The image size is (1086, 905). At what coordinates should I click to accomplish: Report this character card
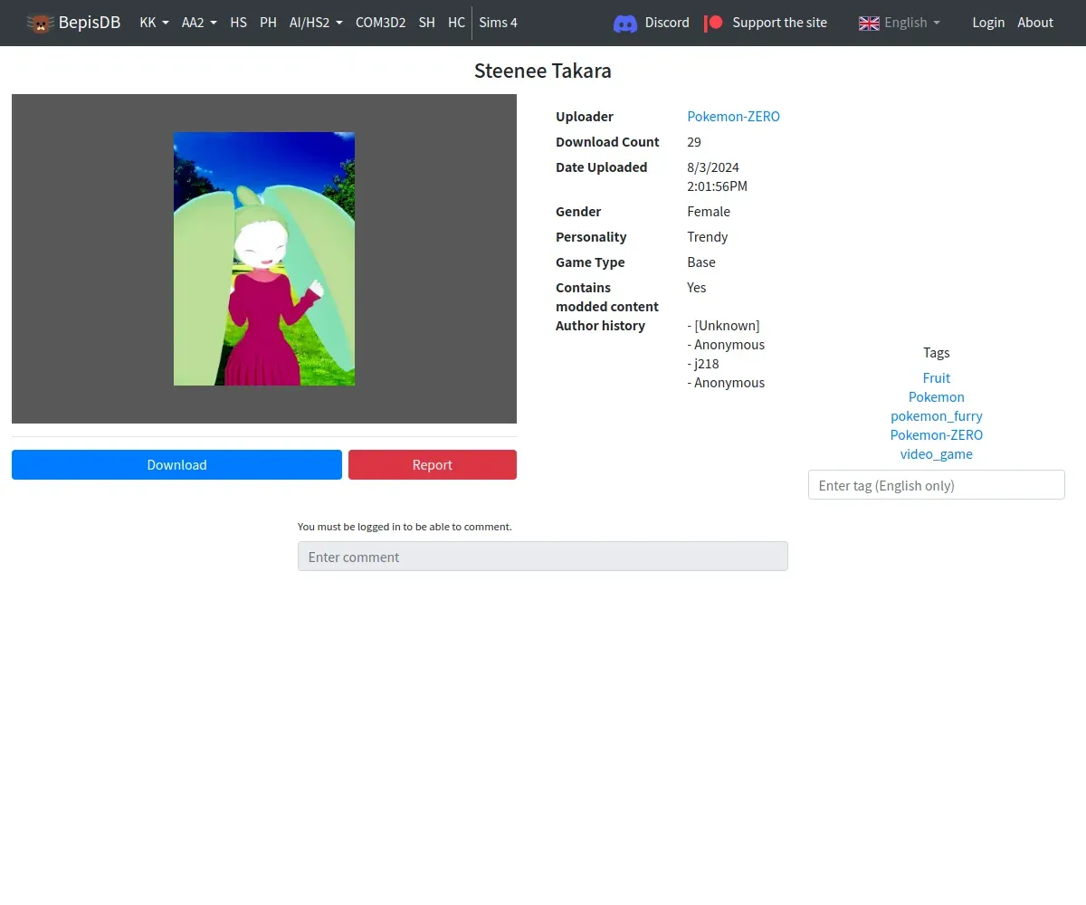point(433,464)
